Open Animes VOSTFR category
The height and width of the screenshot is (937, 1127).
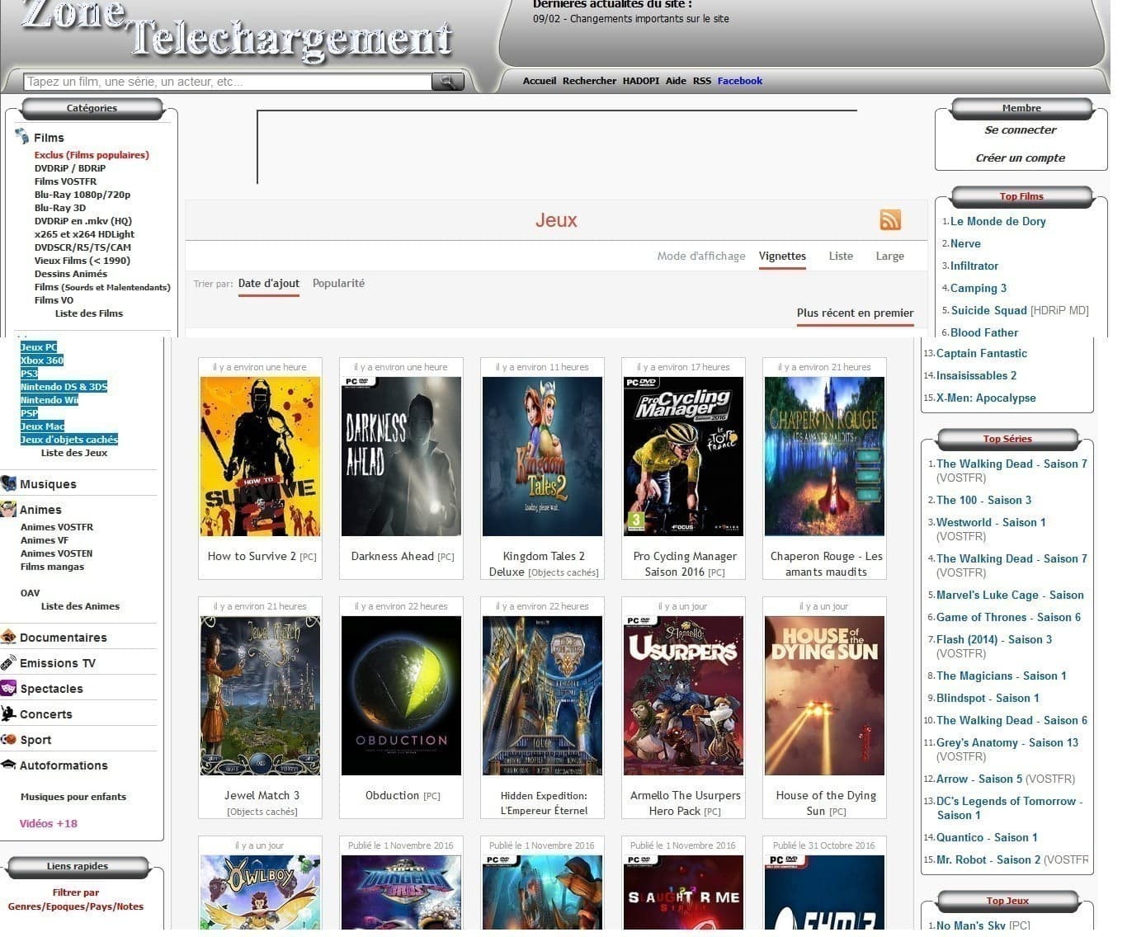pos(57,527)
